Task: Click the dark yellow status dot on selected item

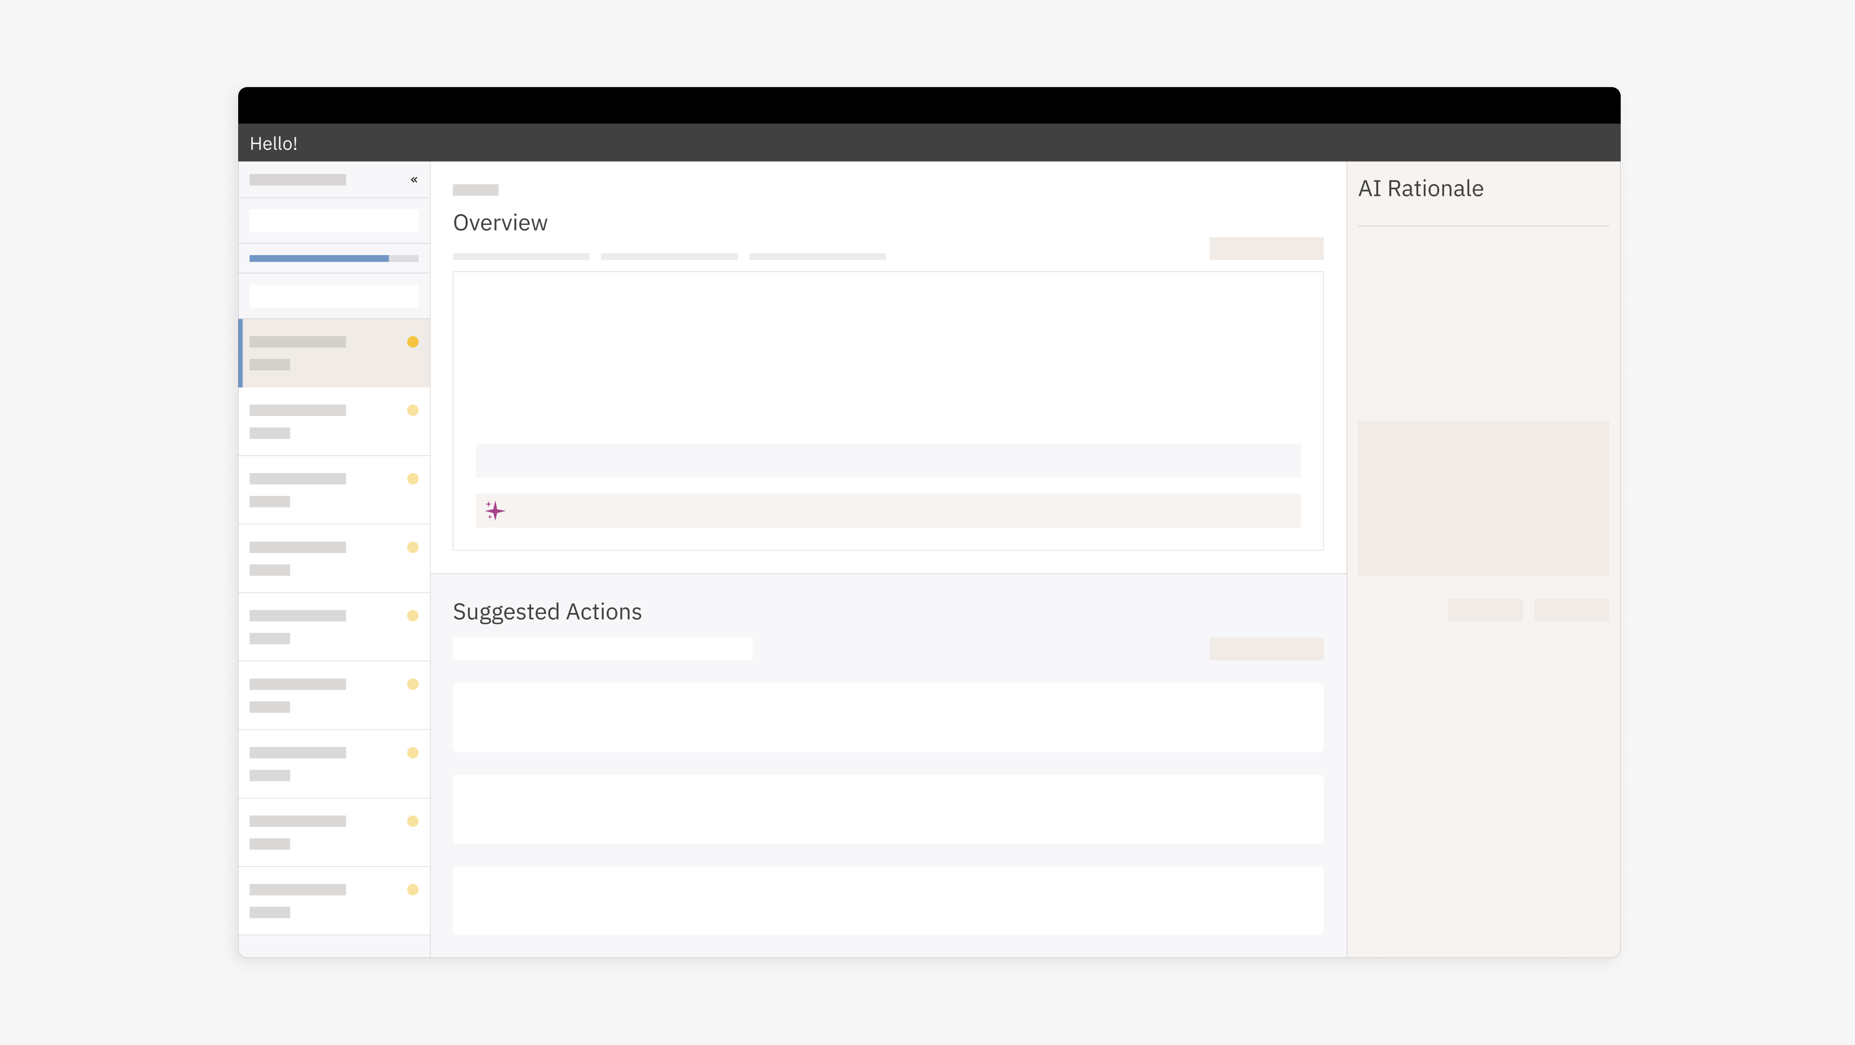Action: tap(412, 342)
